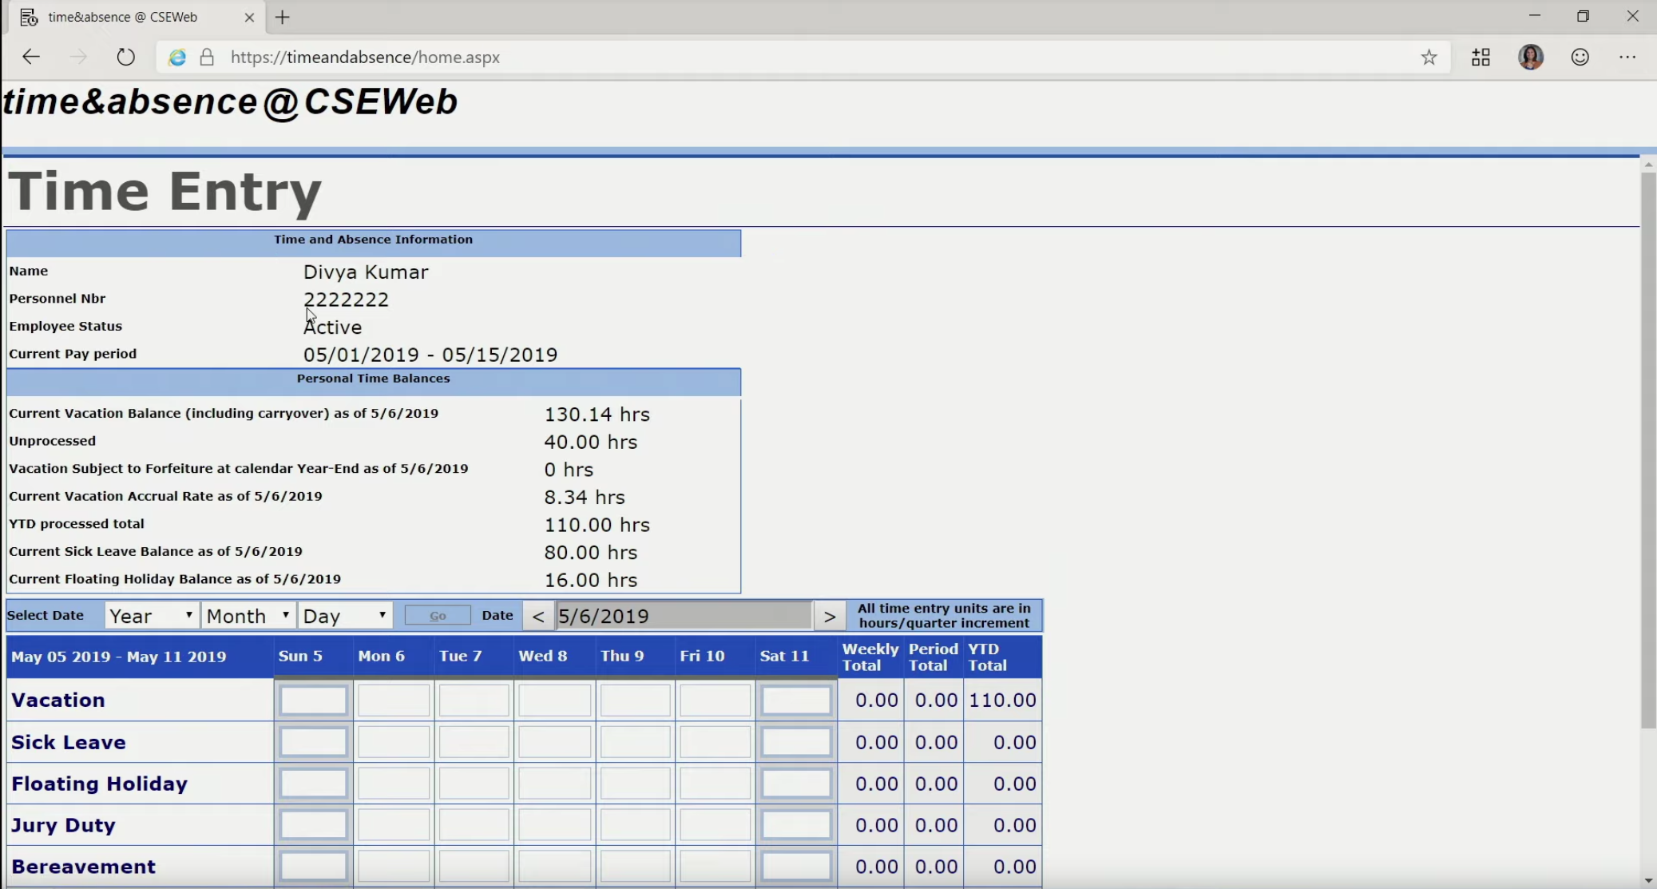Click the Vacation field for Mon 6
The width and height of the screenshot is (1657, 889).
pyautogui.click(x=394, y=700)
